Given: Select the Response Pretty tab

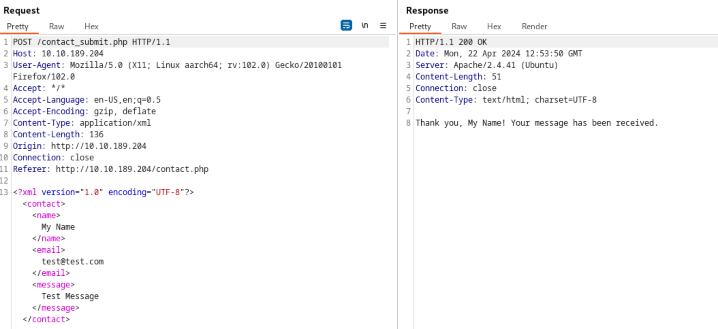Looking at the screenshot, I should tap(420, 27).
